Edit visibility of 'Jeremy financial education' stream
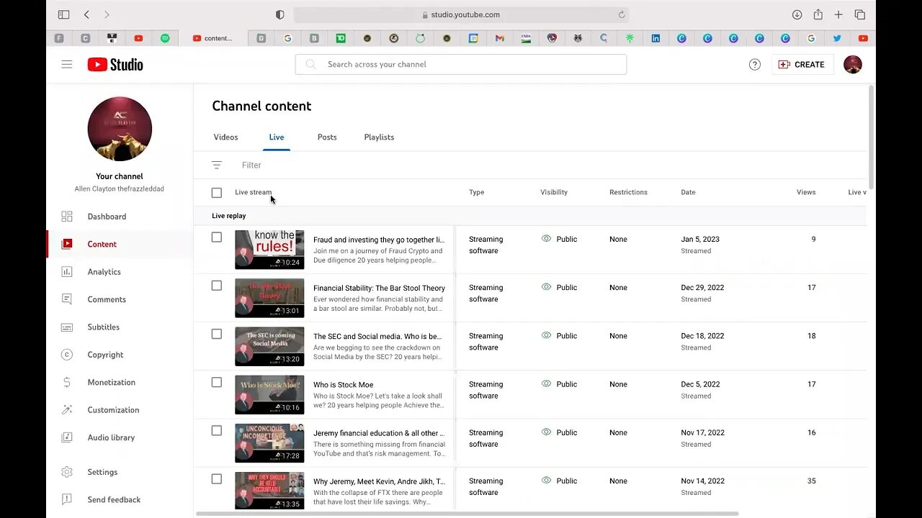Image resolution: width=922 pixels, height=518 pixels. (560, 432)
